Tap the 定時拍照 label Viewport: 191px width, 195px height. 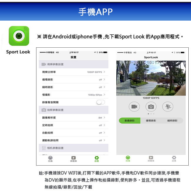(x=48, y=125)
